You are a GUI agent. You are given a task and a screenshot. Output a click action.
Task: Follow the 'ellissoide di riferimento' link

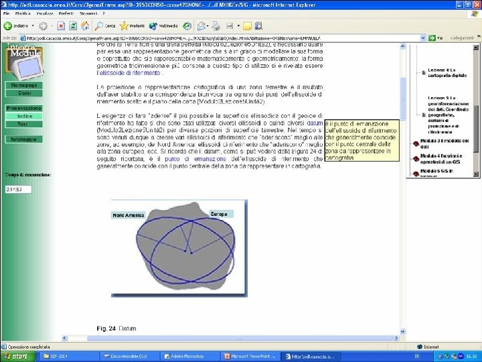(130, 73)
